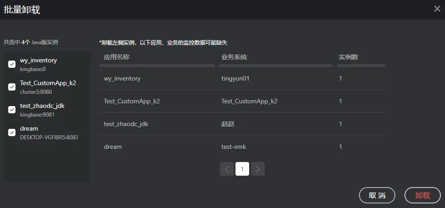Go to previous page arrow
This screenshot has width=445, height=208.
point(227,169)
